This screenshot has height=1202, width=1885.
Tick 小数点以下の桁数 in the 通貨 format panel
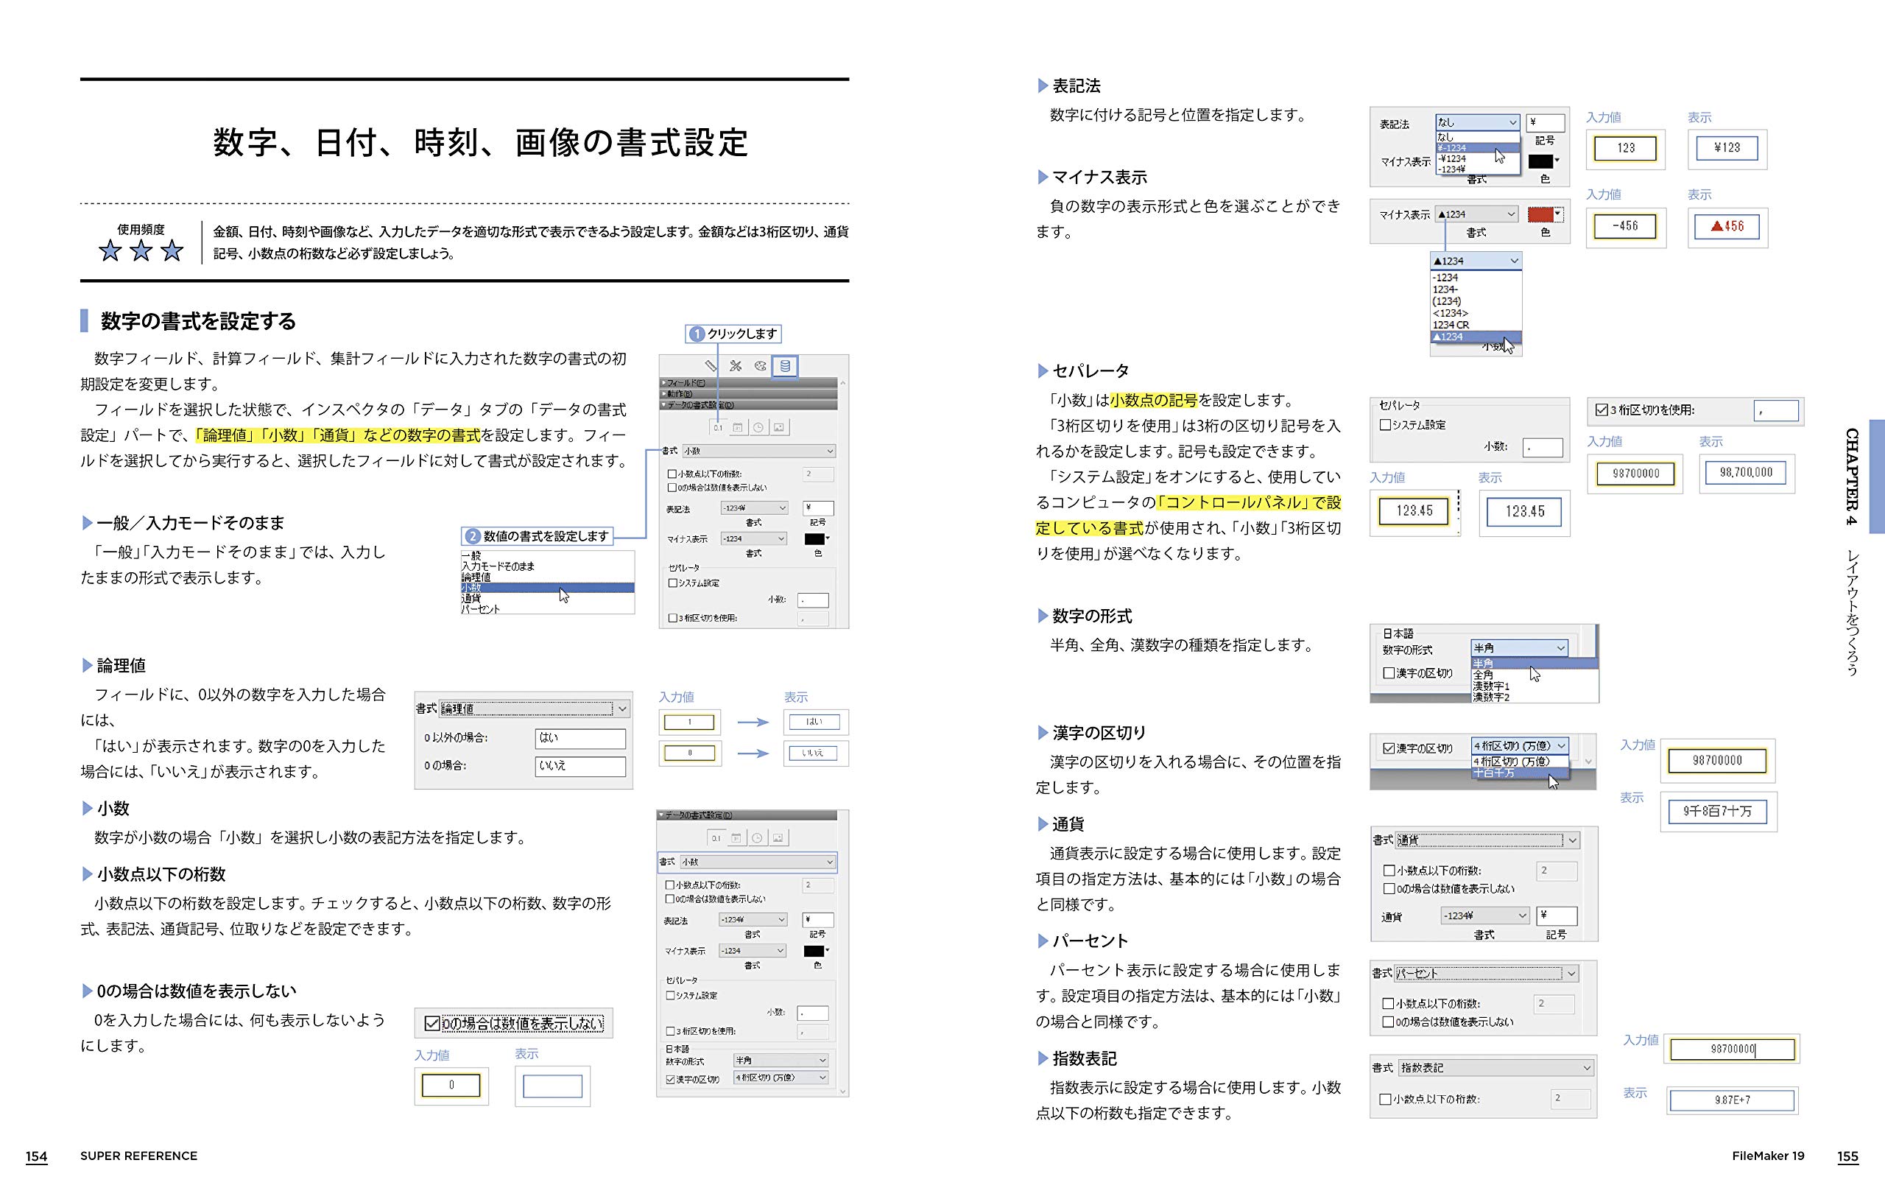coord(1389,871)
